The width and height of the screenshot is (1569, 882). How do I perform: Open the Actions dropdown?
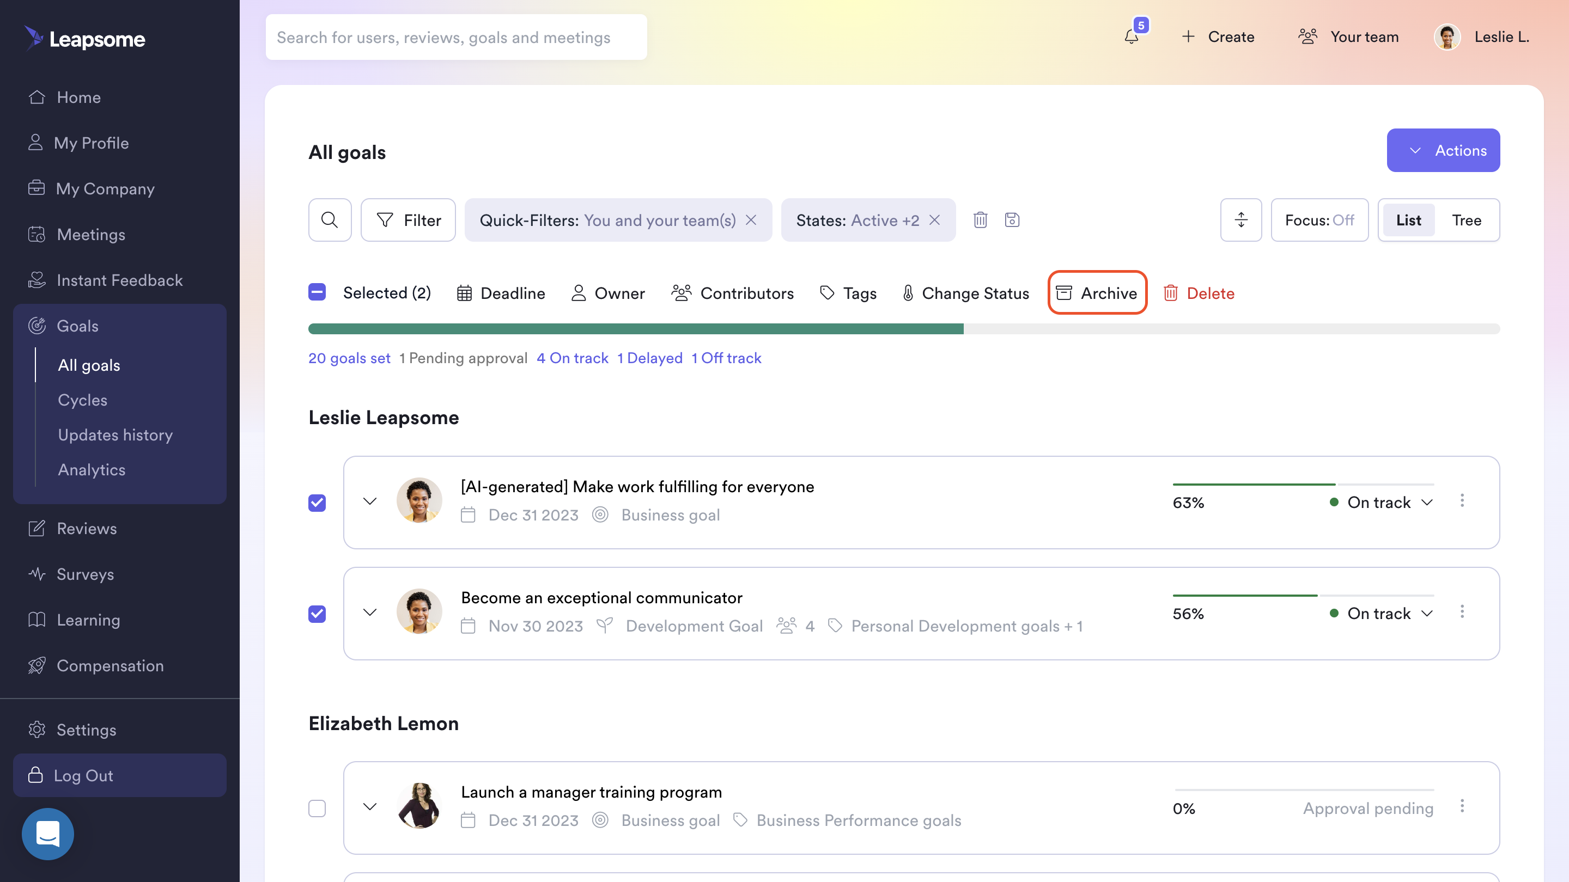click(1444, 150)
